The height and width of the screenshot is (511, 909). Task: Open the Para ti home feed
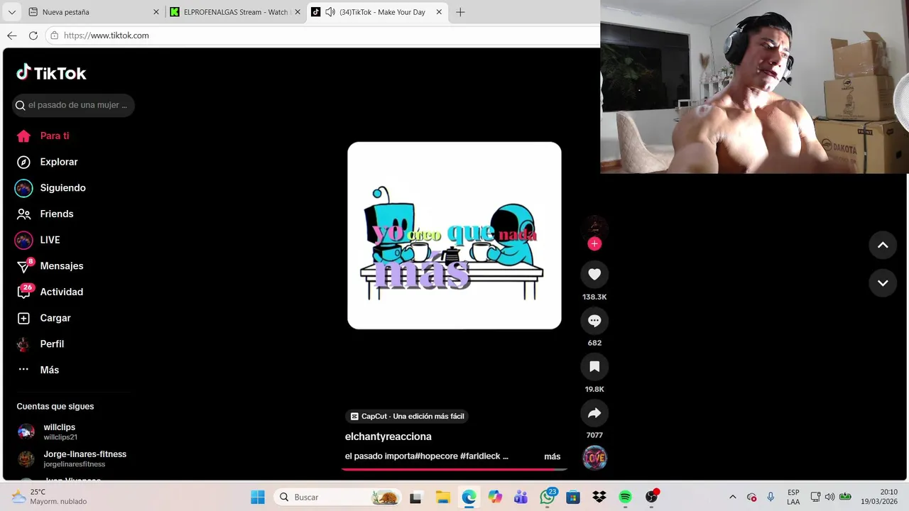click(x=43, y=136)
